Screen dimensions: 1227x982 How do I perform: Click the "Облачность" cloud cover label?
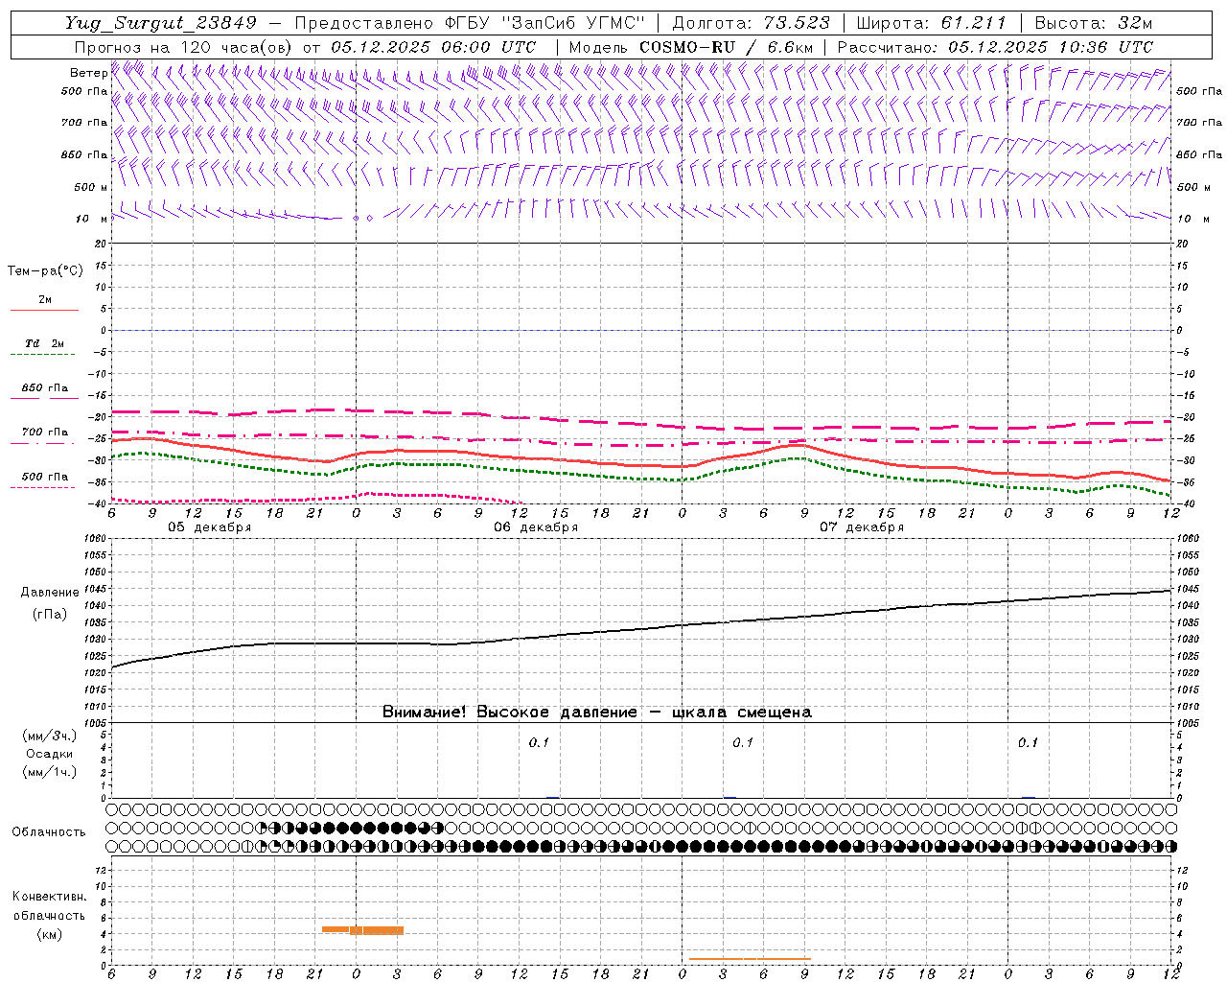tap(49, 831)
